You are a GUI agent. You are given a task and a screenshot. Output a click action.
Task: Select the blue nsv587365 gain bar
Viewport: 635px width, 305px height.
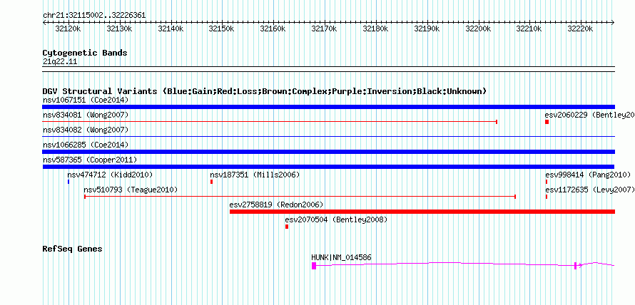tap(328, 167)
